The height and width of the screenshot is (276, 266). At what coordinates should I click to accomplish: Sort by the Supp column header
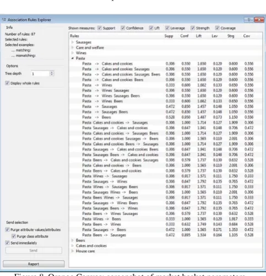click(169, 36)
